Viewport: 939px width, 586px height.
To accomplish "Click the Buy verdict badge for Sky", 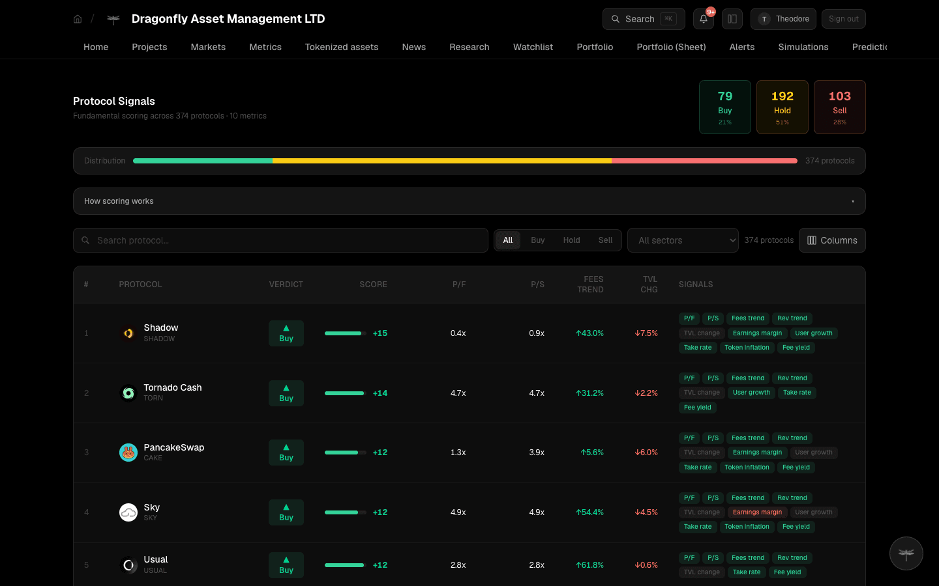I will point(286,512).
